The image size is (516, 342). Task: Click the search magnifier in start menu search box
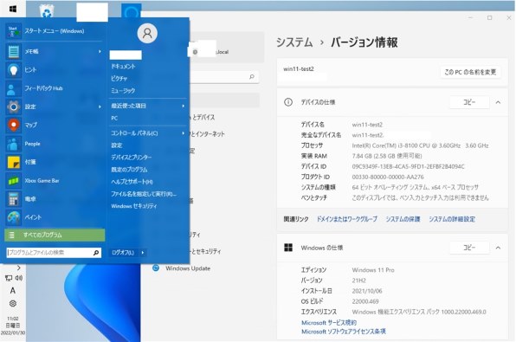pyautogui.click(x=96, y=253)
